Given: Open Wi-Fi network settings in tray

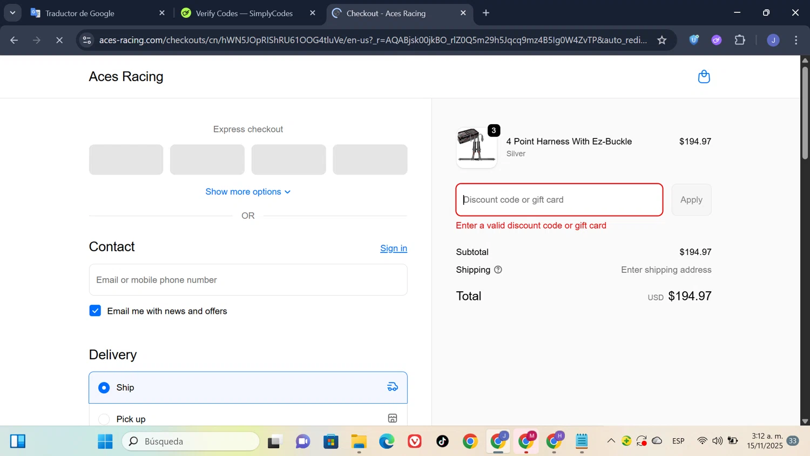Looking at the screenshot, I should coord(702,441).
